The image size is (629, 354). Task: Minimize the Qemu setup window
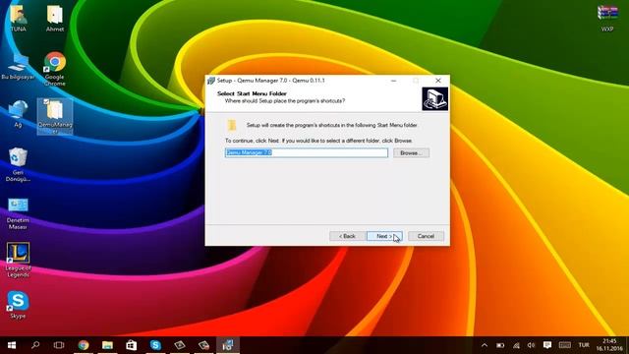[x=393, y=81]
